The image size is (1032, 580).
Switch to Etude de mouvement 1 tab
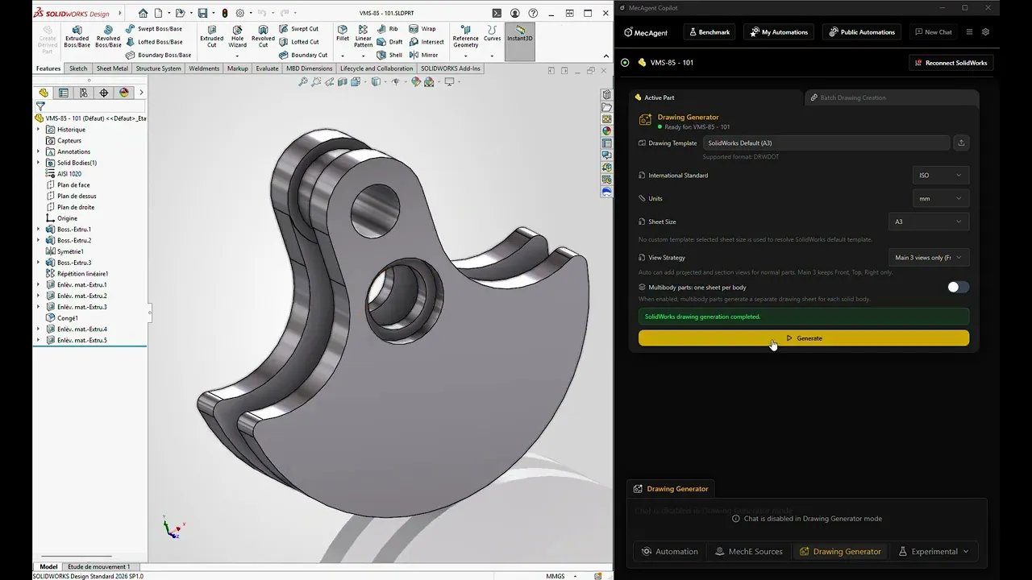pyautogui.click(x=98, y=566)
